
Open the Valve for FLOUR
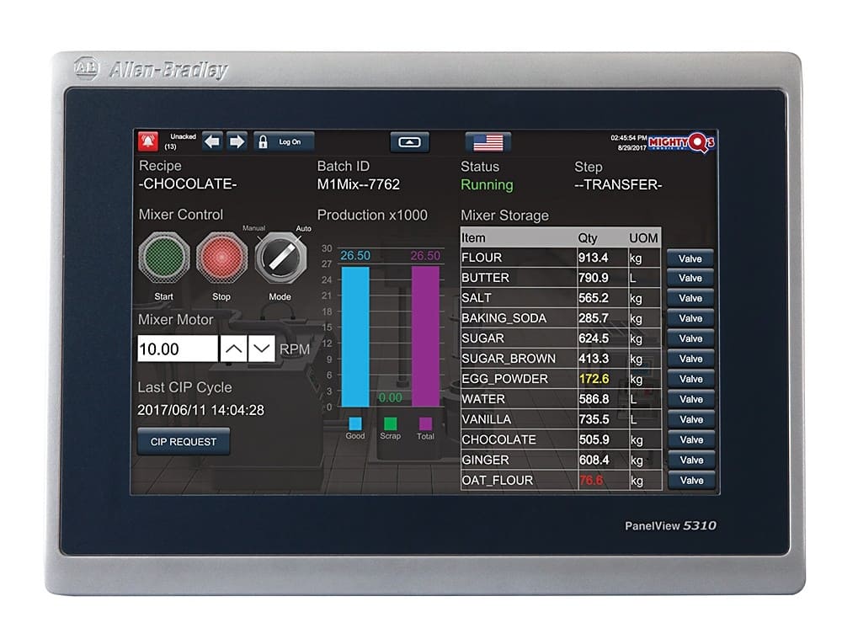point(690,258)
